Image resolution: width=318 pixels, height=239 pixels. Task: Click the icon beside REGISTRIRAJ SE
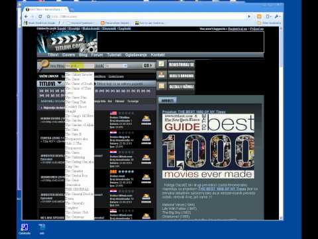162,64
